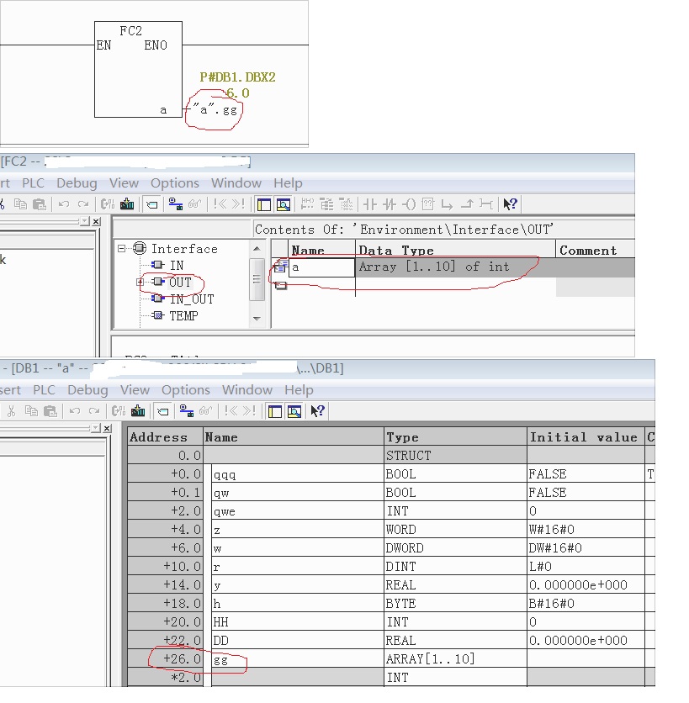The width and height of the screenshot is (689, 703).
Task: Click name field 'a' in OUT interface table
Action: 321,267
